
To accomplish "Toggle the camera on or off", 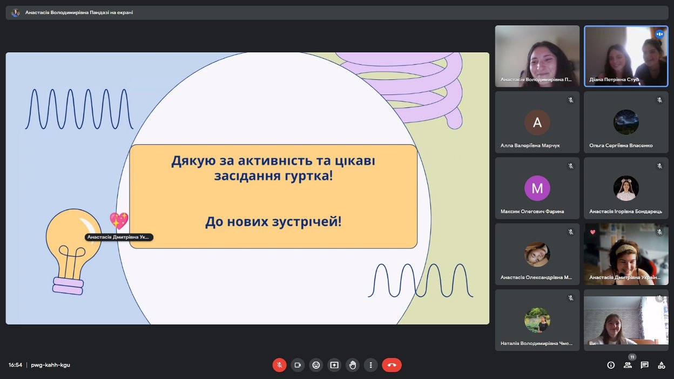I will (x=297, y=365).
